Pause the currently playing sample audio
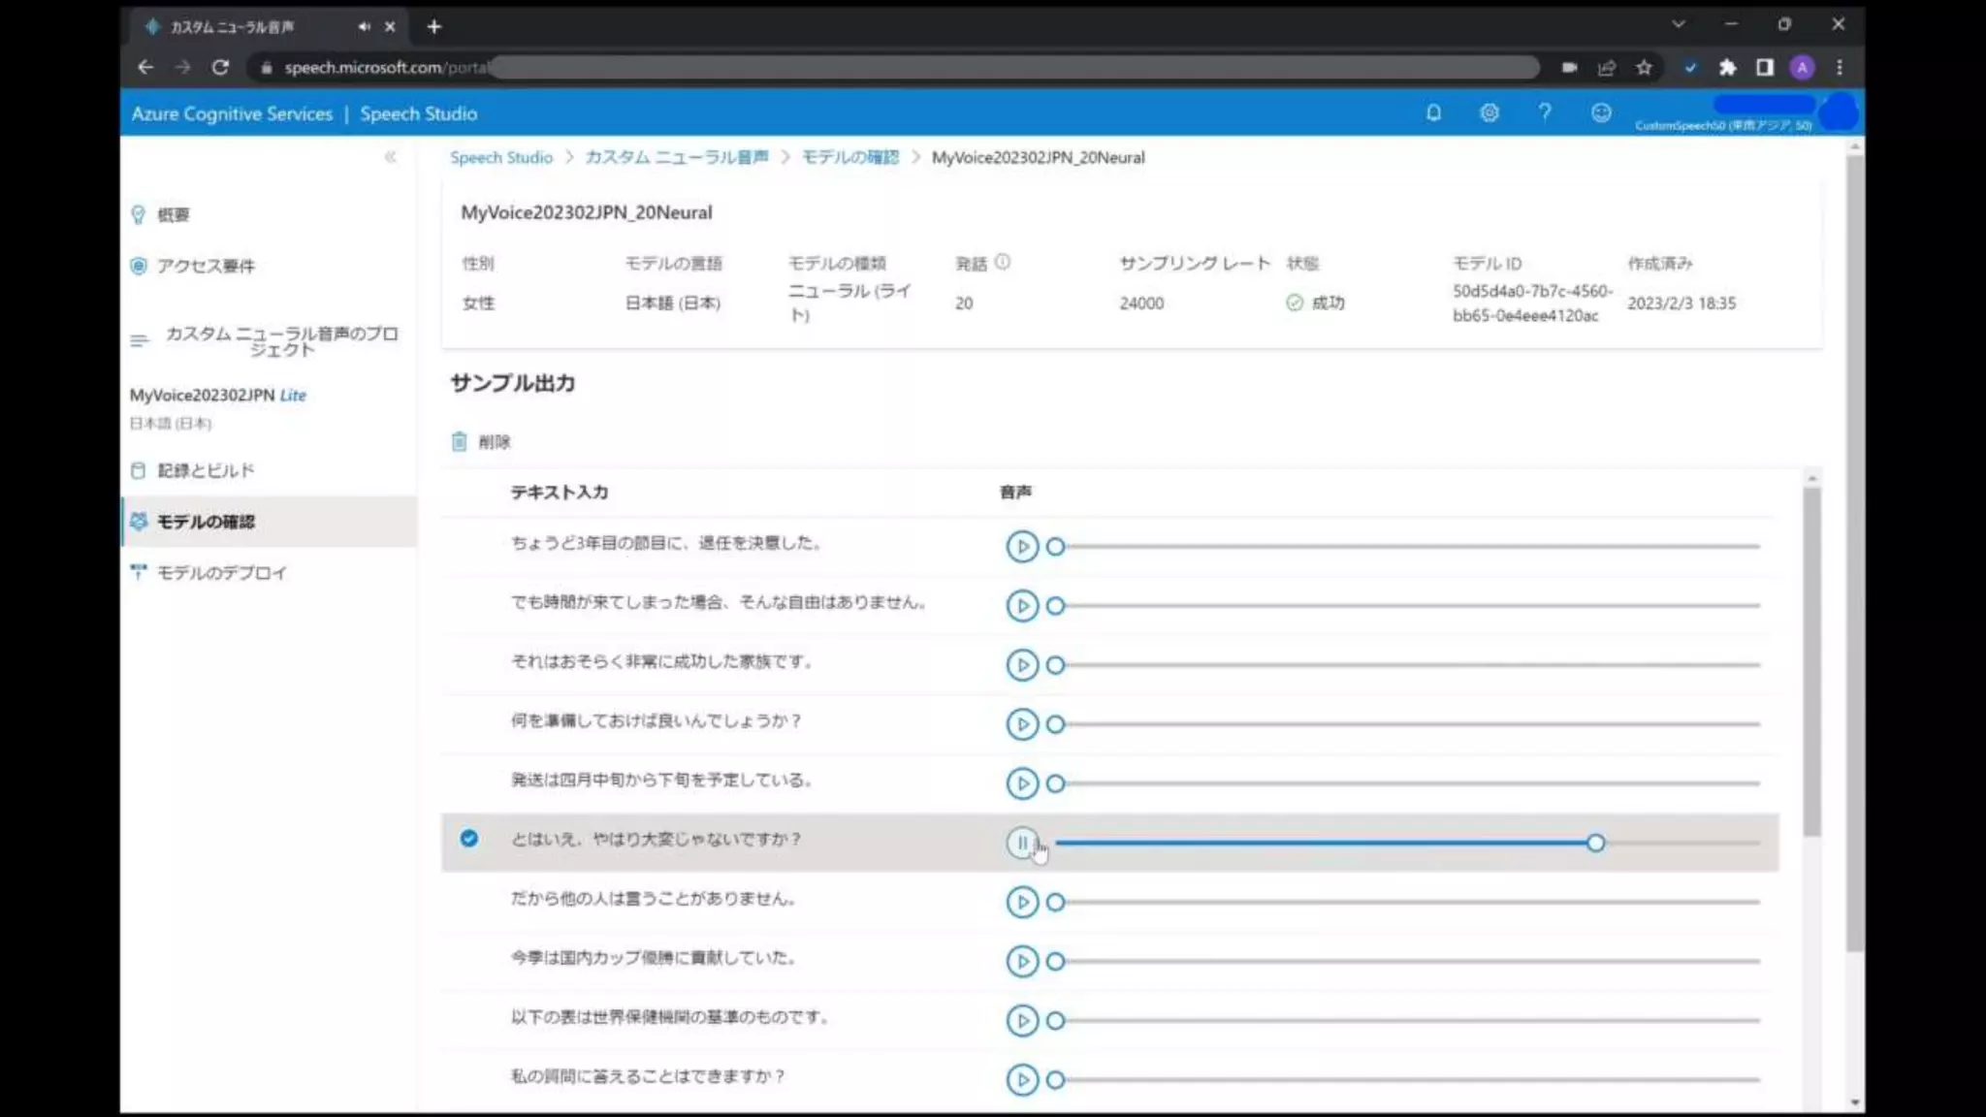The image size is (1986, 1117). click(1021, 843)
